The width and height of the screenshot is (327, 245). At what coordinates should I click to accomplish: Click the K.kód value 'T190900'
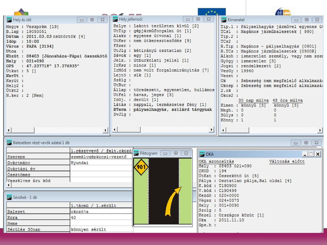click(228, 186)
